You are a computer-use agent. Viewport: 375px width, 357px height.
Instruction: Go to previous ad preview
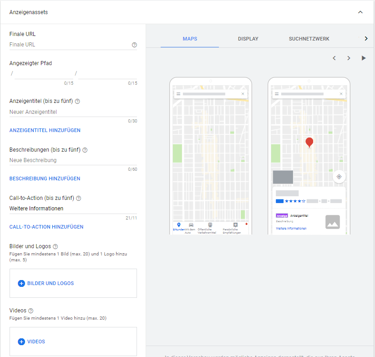click(x=334, y=58)
